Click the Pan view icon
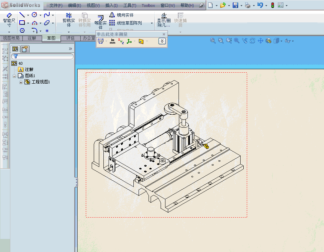 (261, 41)
